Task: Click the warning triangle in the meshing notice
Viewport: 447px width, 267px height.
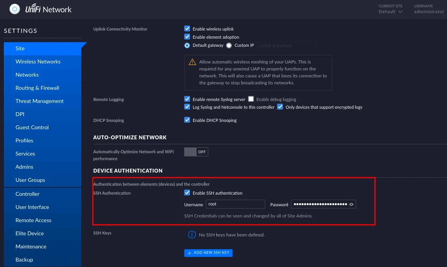Action: coord(192,62)
